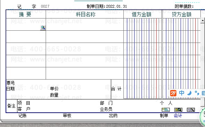The height and width of the screenshot is (127, 205).
Task: Click the 合计 label
Action: pos(116,89)
